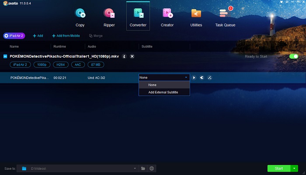Open the Copy module
Viewport: 306px width, 175px height.
[80, 17]
